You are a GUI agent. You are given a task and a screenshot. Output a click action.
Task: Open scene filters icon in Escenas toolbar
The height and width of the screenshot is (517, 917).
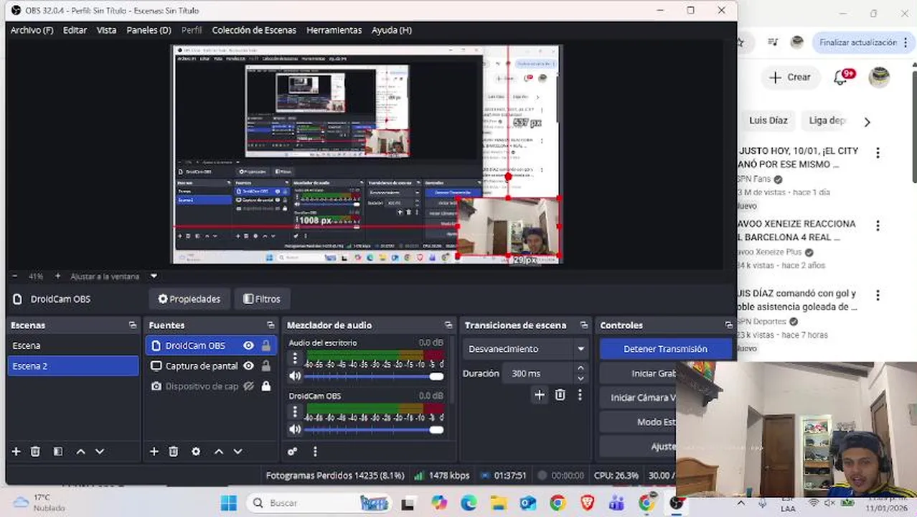click(x=58, y=452)
